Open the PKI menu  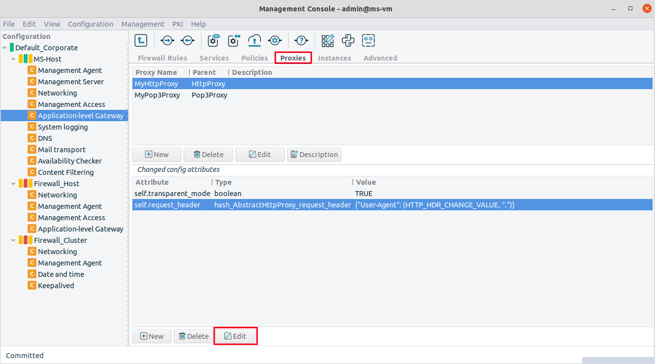[x=178, y=24]
